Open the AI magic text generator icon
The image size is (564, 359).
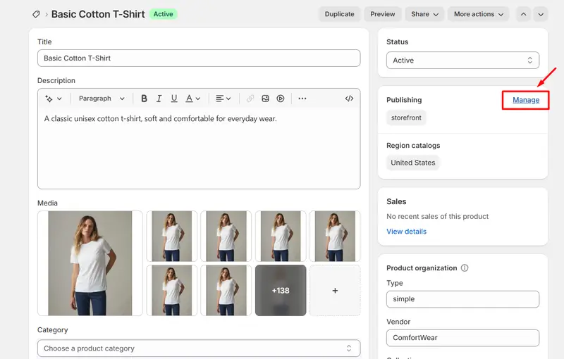[x=54, y=99]
